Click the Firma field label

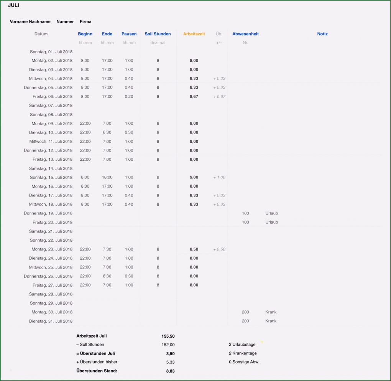pos(85,21)
